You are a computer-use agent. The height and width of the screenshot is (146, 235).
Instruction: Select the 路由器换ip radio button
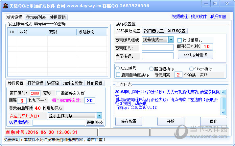coord(151,69)
